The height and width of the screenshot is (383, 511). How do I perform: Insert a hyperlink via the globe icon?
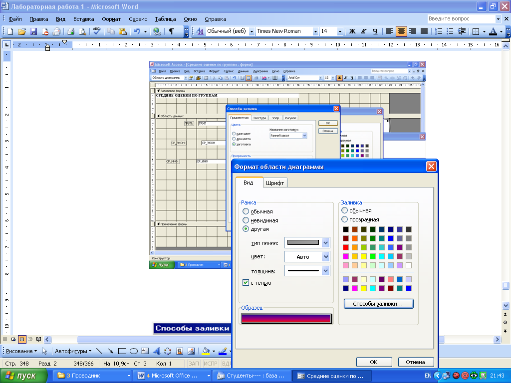pyautogui.click(x=157, y=31)
